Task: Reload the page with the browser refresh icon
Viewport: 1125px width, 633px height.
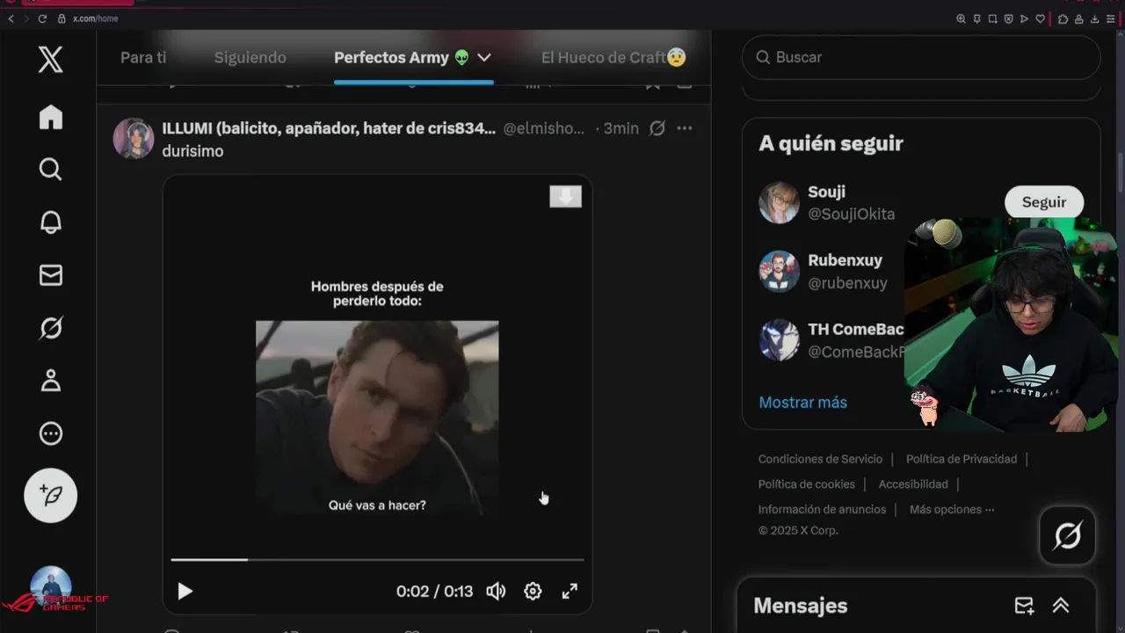Action: click(x=42, y=18)
